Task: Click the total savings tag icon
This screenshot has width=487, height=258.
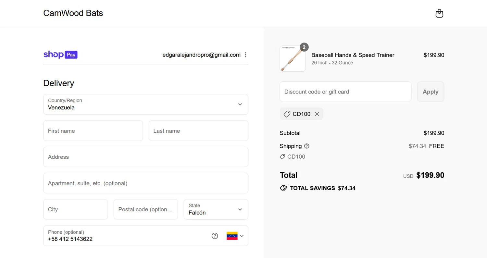Action: click(283, 188)
